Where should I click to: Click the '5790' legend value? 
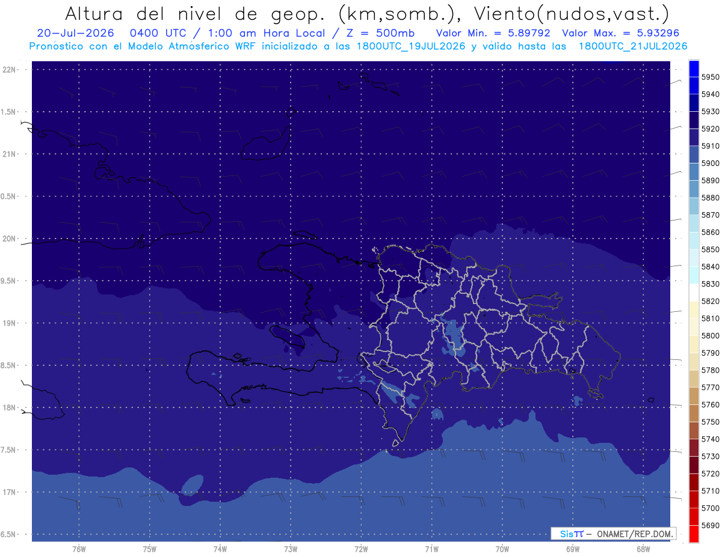click(x=711, y=353)
